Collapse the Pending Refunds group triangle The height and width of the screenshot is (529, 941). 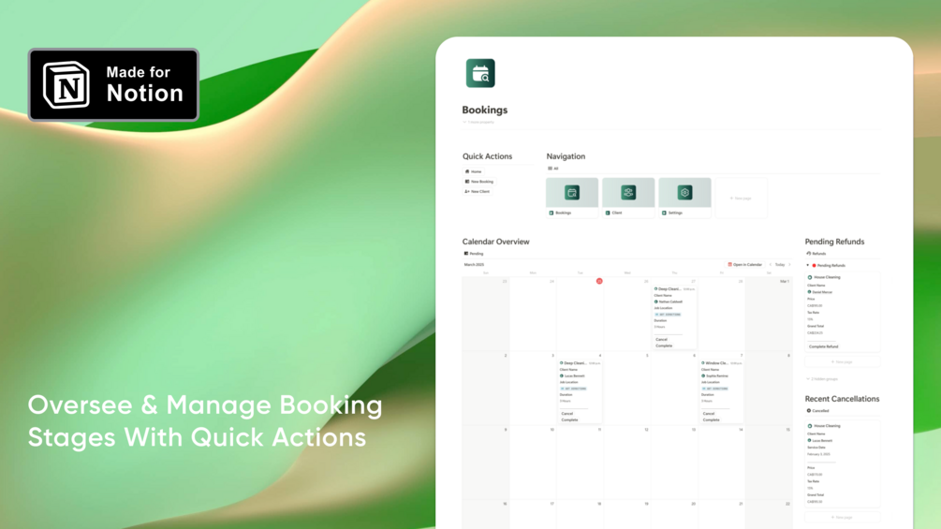(x=808, y=265)
